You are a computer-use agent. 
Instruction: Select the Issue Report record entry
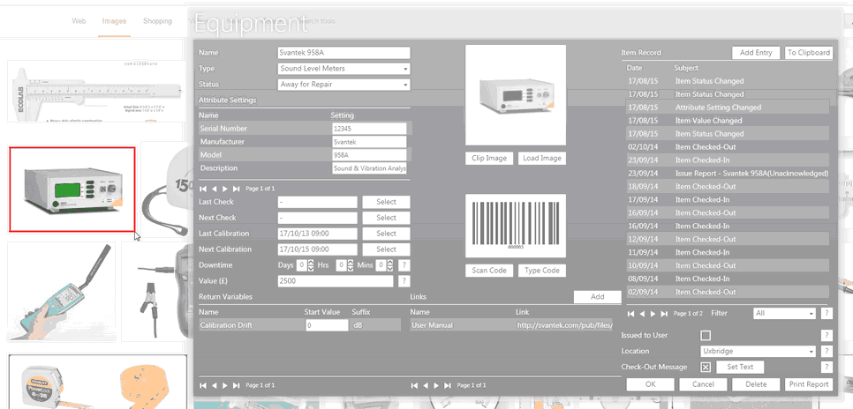(x=751, y=174)
